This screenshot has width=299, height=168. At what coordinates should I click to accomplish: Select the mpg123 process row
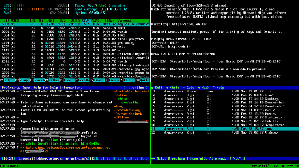coord(75,24)
